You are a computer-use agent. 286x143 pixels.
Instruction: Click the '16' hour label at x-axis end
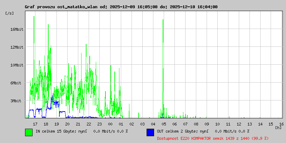282,124
